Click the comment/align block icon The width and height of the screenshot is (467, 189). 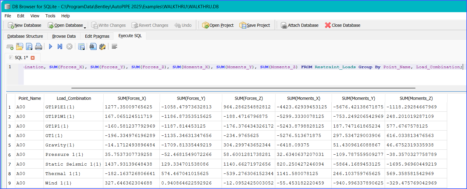[x=115, y=47]
